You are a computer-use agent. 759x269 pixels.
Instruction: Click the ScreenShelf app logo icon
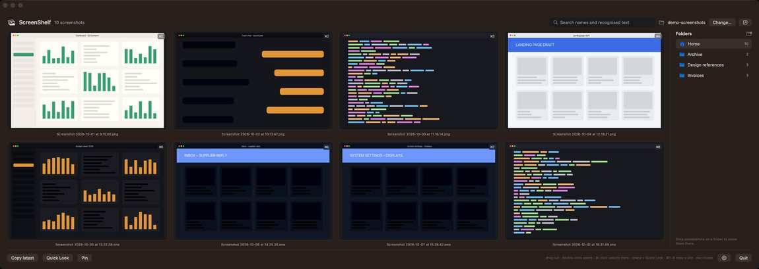pos(12,22)
